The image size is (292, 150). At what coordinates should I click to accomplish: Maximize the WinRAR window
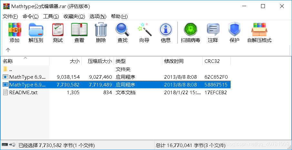click(263, 6)
